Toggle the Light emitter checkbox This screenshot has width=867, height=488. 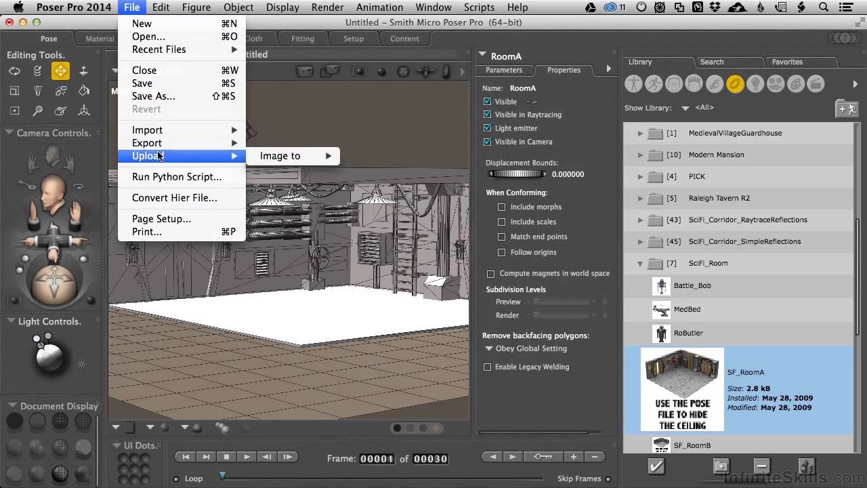(487, 128)
